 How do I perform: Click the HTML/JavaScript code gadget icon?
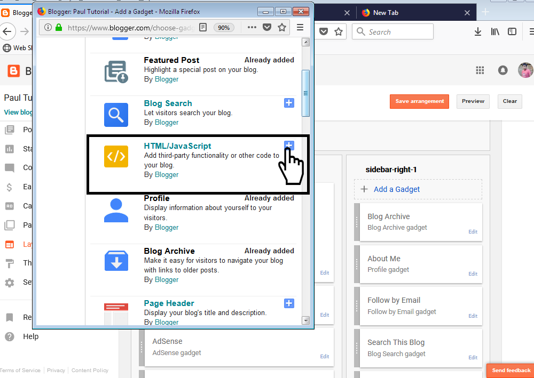point(116,156)
